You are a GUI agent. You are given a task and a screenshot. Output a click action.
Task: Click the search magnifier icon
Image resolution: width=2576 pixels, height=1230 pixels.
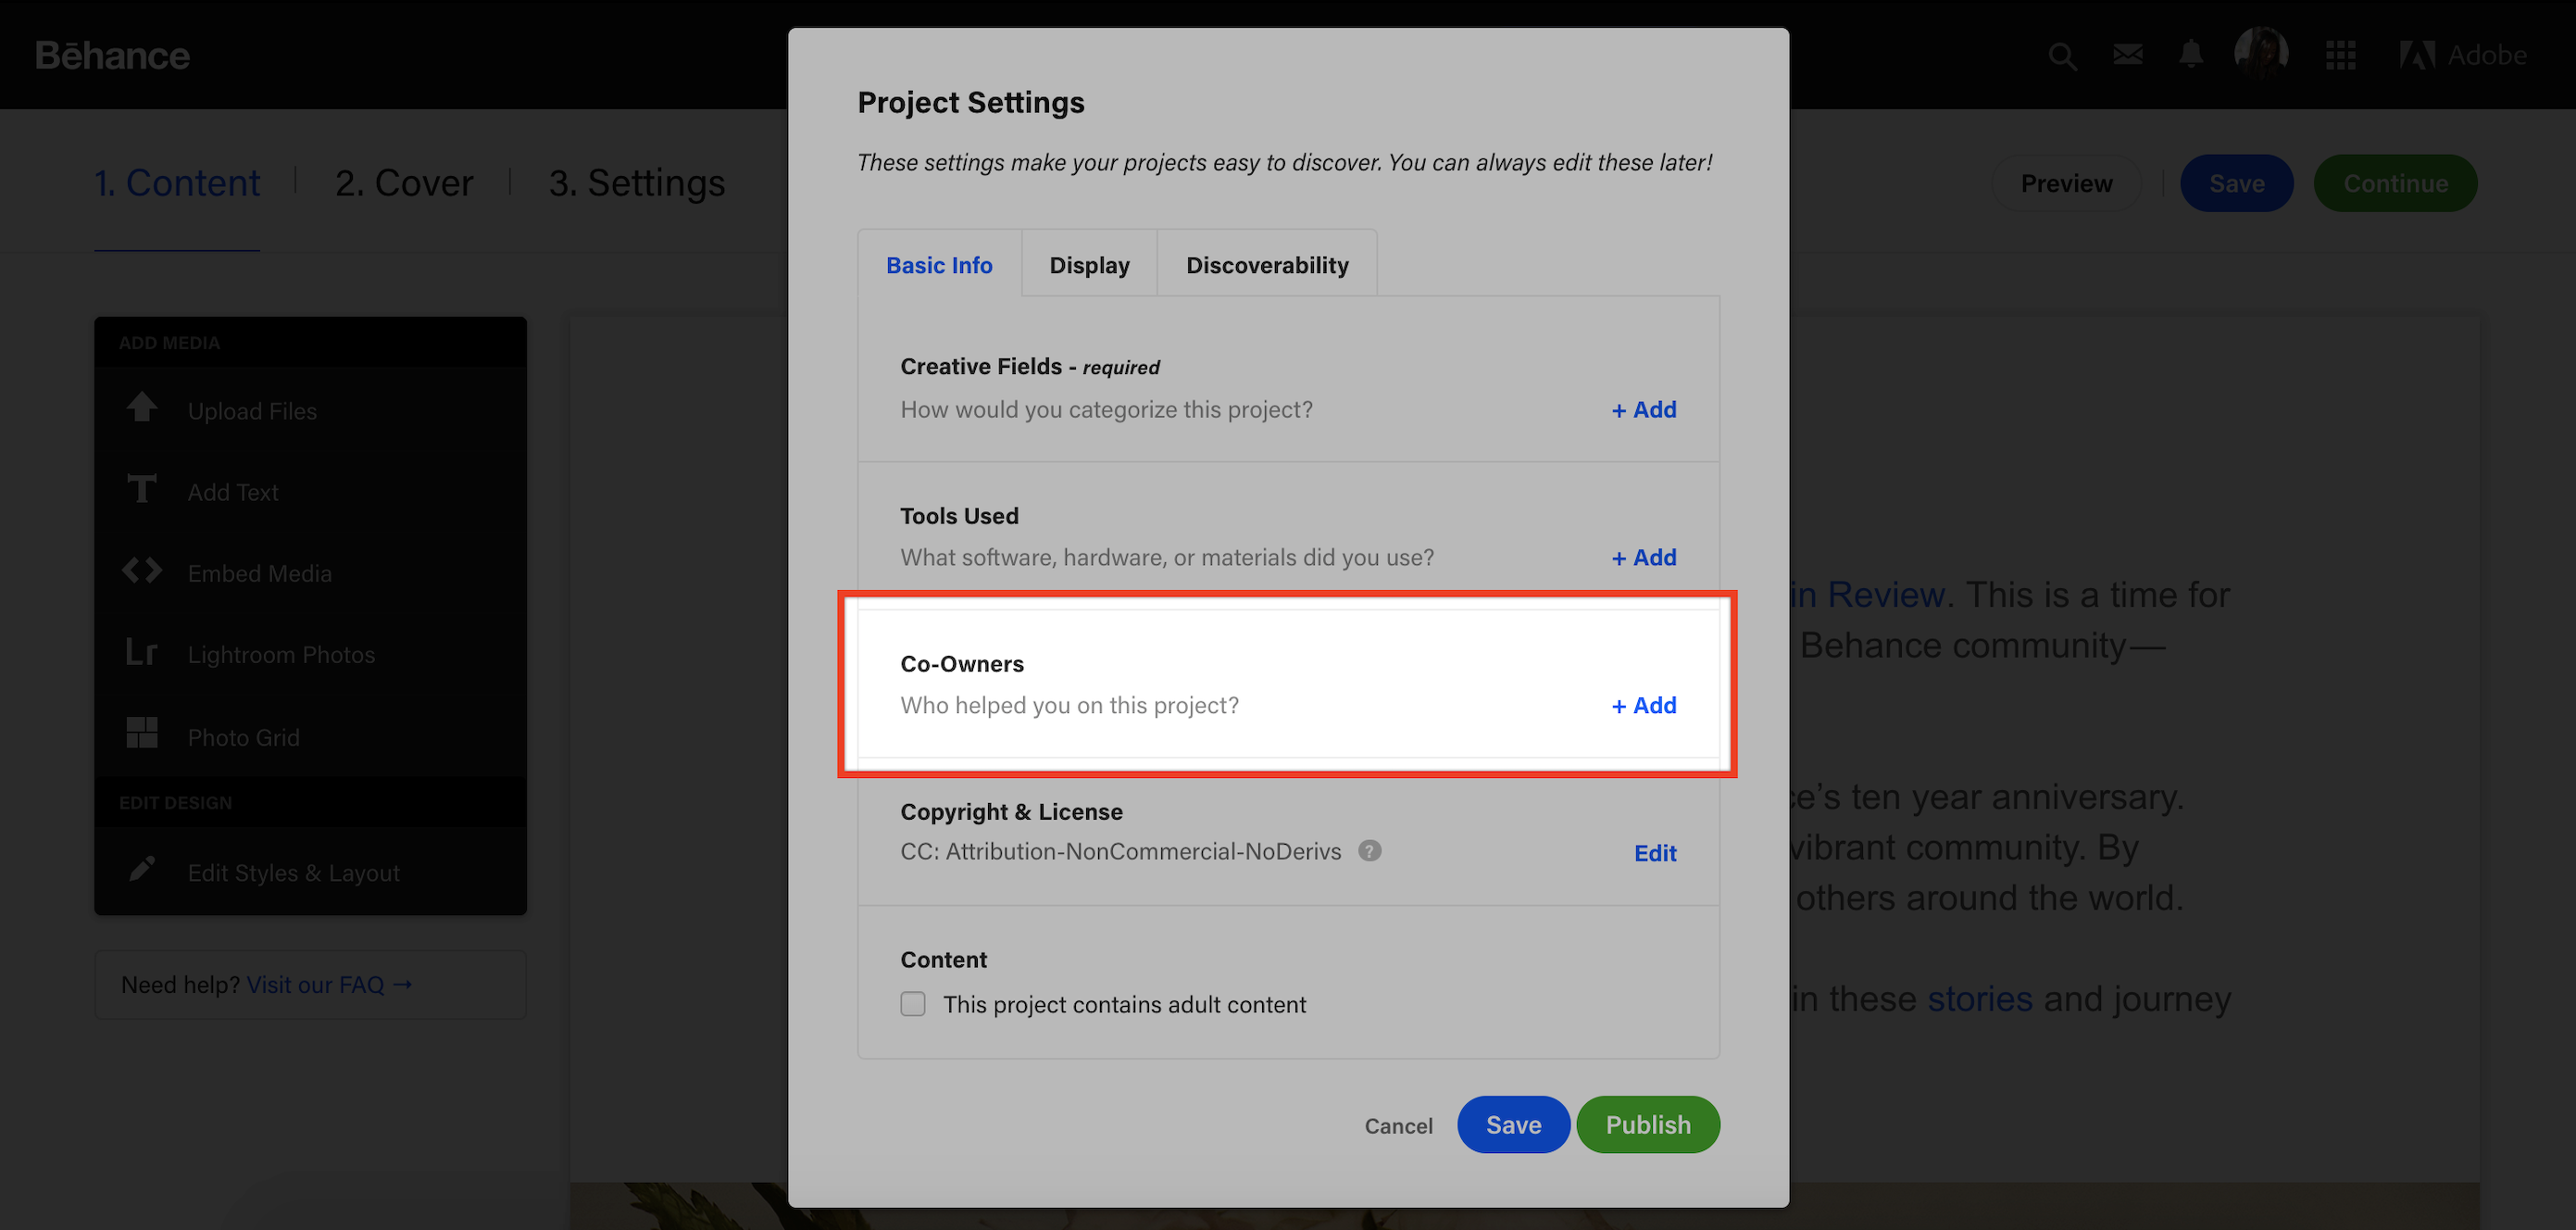2062,56
